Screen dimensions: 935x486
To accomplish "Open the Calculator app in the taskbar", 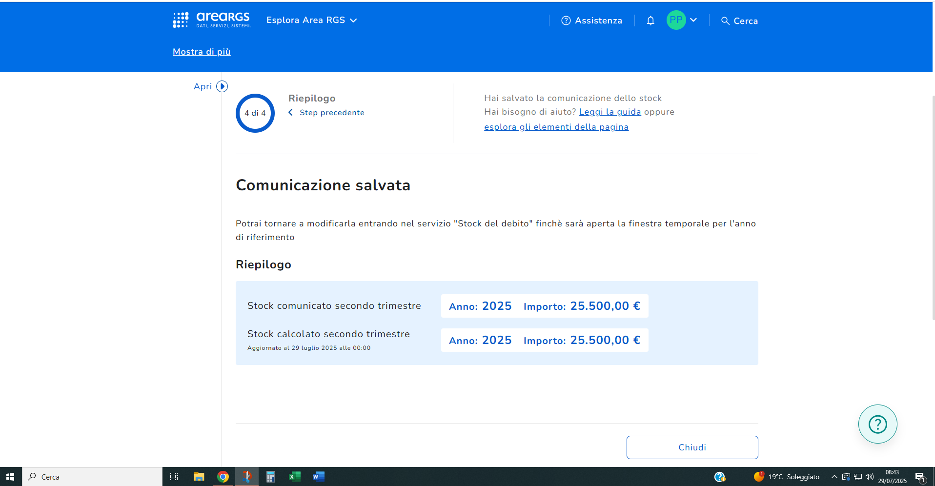I will point(271,477).
